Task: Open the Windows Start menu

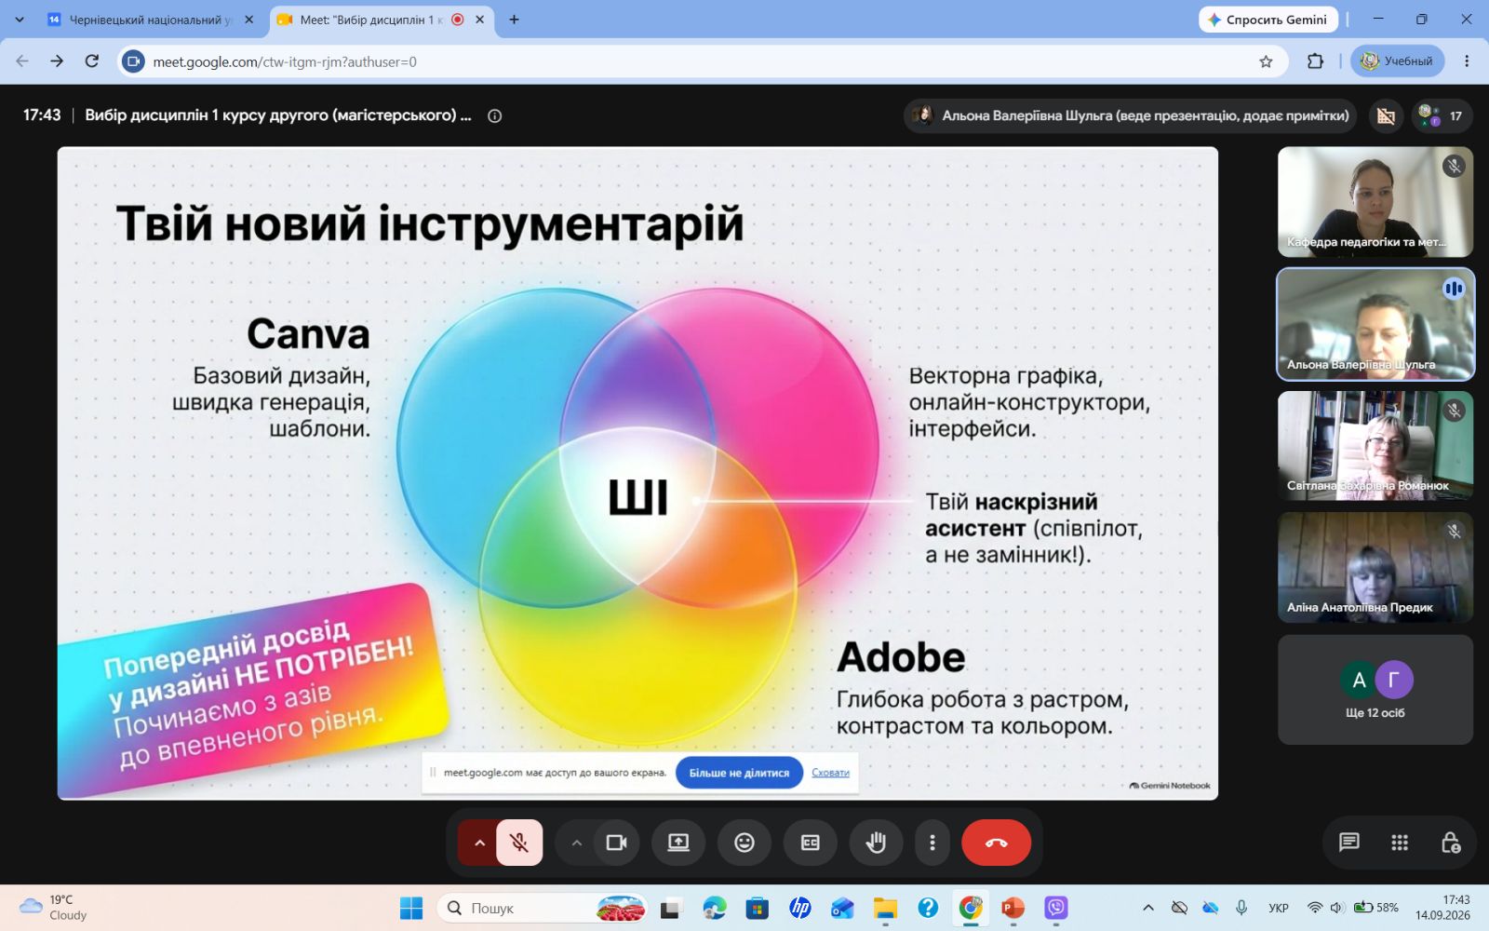Action: [410, 908]
